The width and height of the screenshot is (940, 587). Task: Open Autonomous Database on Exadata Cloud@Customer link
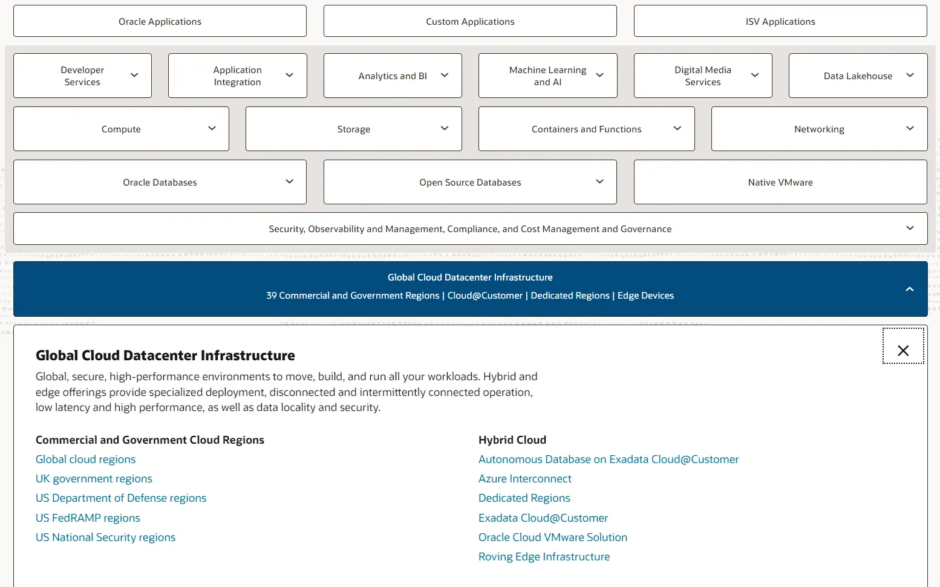pos(609,459)
